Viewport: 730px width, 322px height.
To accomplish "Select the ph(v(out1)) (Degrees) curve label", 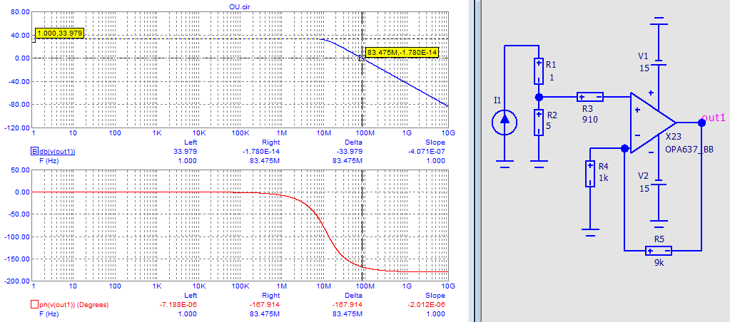I will point(75,305).
